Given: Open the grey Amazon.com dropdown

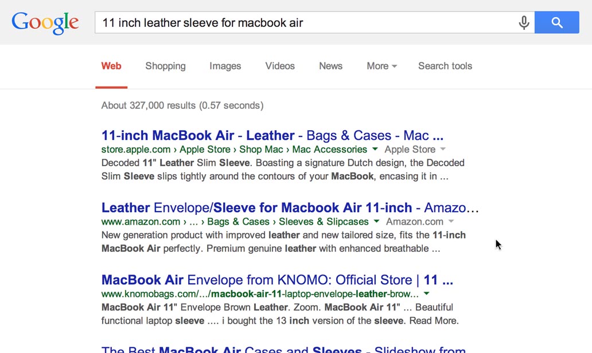Looking at the screenshot, I should (x=451, y=222).
